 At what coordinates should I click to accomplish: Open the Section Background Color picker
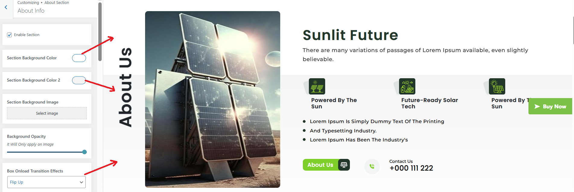[x=79, y=58]
